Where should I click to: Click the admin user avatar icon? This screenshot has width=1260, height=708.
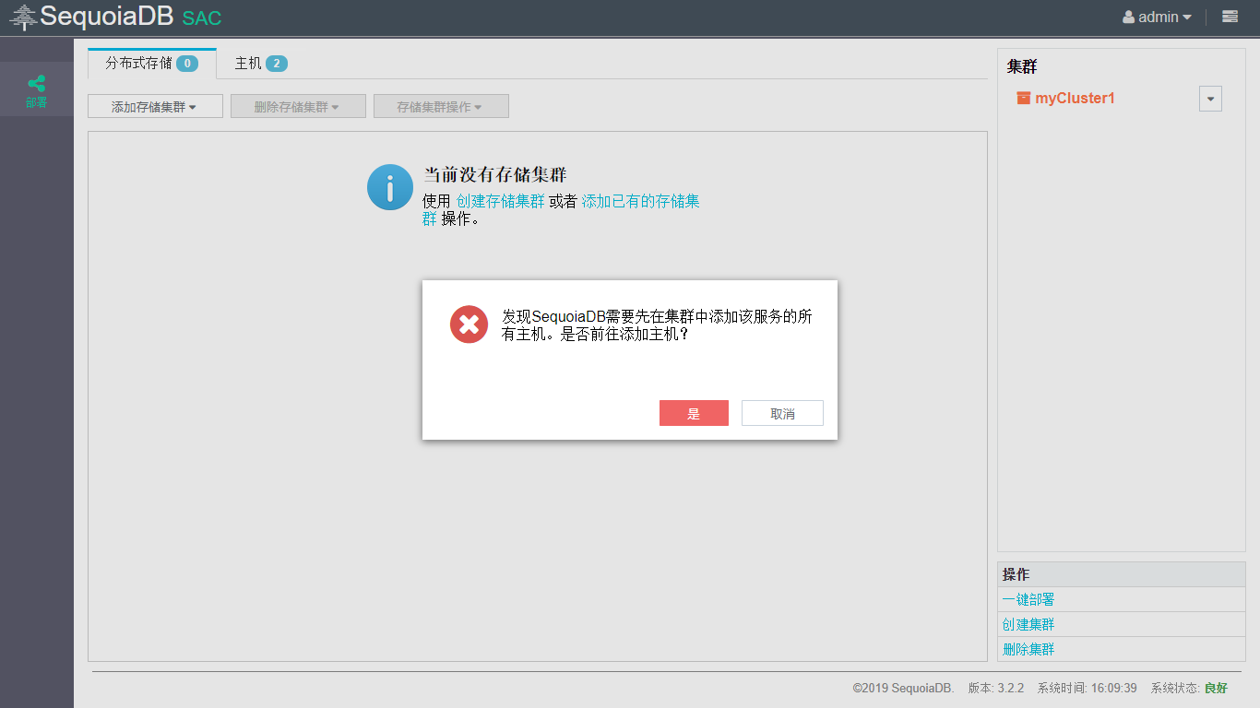tap(1128, 17)
